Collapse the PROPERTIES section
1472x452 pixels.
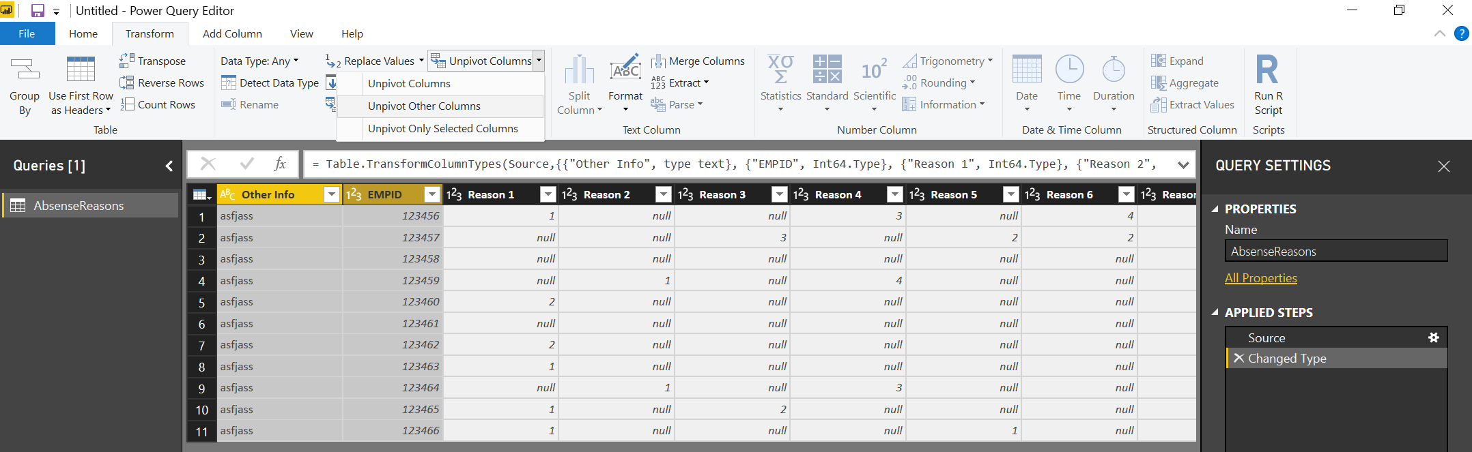[x=1215, y=209]
